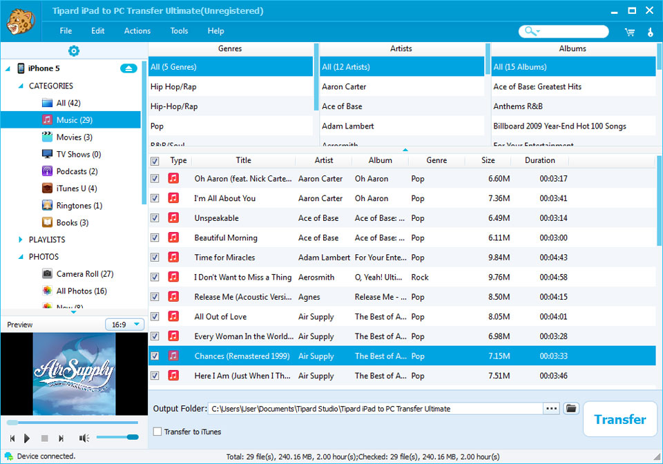Open the search dropdown arrow
The height and width of the screenshot is (464, 663).
pyautogui.click(x=538, y=31)
